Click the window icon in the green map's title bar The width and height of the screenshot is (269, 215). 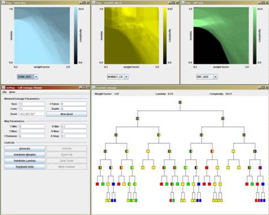pos(183,3)
